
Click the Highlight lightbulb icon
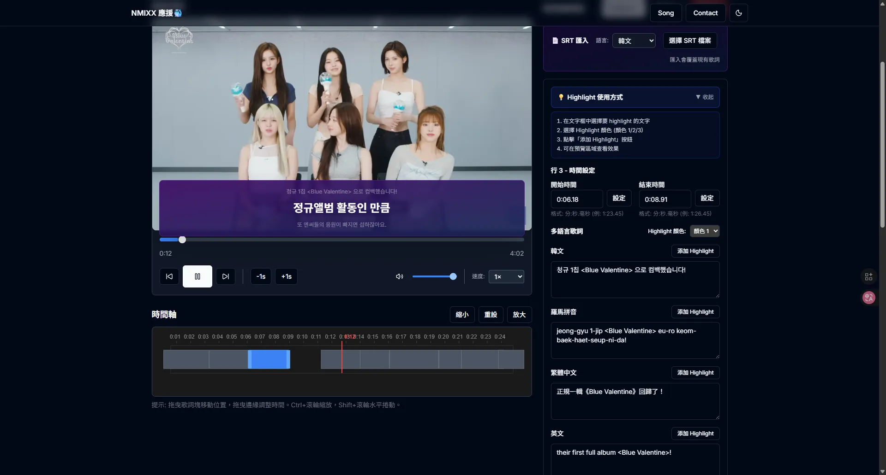(561, 97)
